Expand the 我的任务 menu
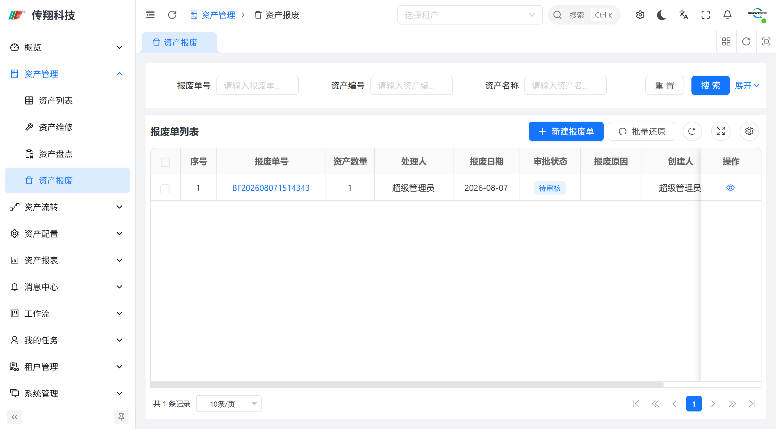Viewport: 776px width, 429px height. (67, 340)
